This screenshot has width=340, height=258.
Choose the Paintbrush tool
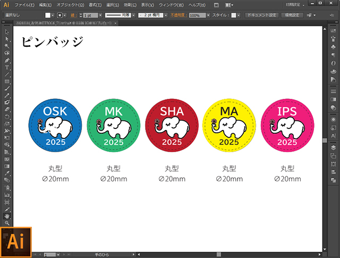7,88
